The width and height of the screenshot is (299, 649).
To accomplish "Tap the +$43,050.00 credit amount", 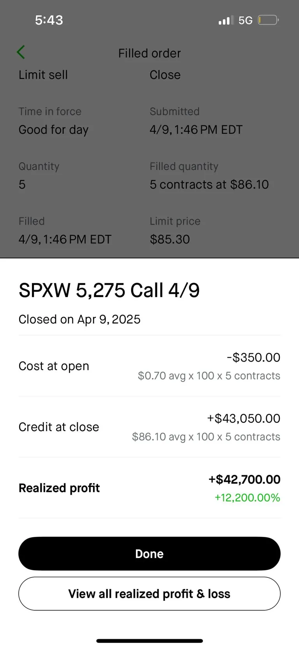I will [x=243, y=418].
